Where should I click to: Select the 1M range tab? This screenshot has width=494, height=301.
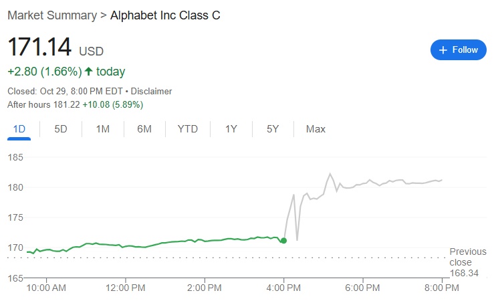tap(102, 128)
